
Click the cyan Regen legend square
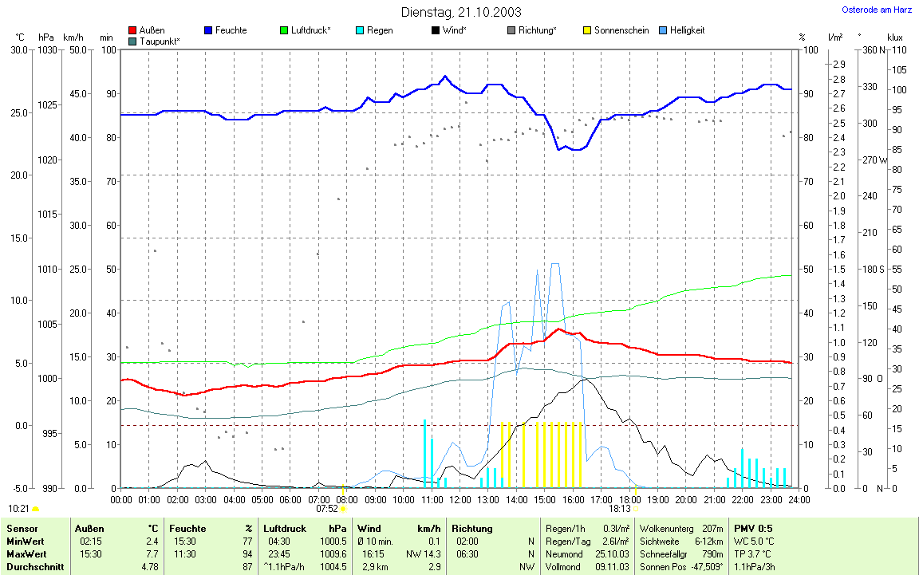click(360, 30)
